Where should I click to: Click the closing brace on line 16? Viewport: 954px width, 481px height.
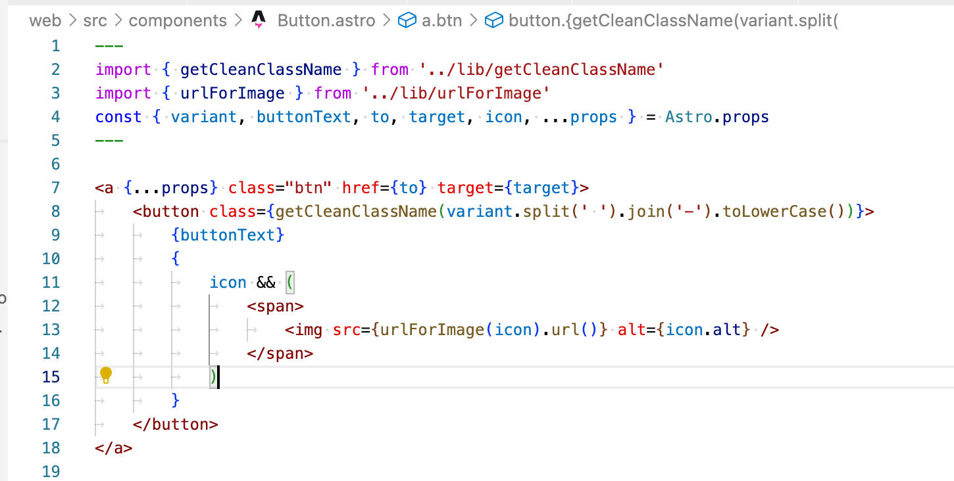point(175,401)
